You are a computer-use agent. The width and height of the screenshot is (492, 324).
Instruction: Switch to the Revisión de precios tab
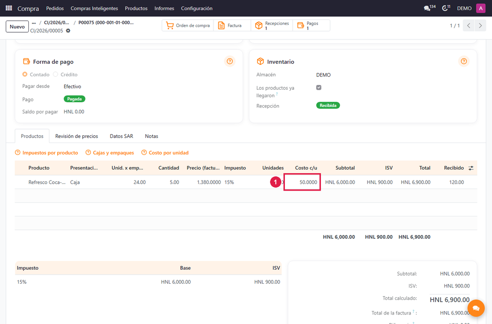[76, 136]
